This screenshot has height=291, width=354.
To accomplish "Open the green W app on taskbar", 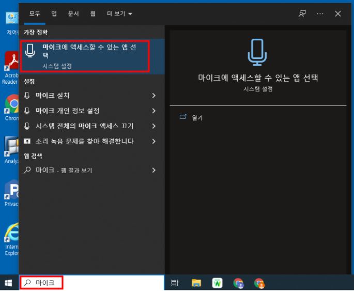I will [x=217, y=283].
